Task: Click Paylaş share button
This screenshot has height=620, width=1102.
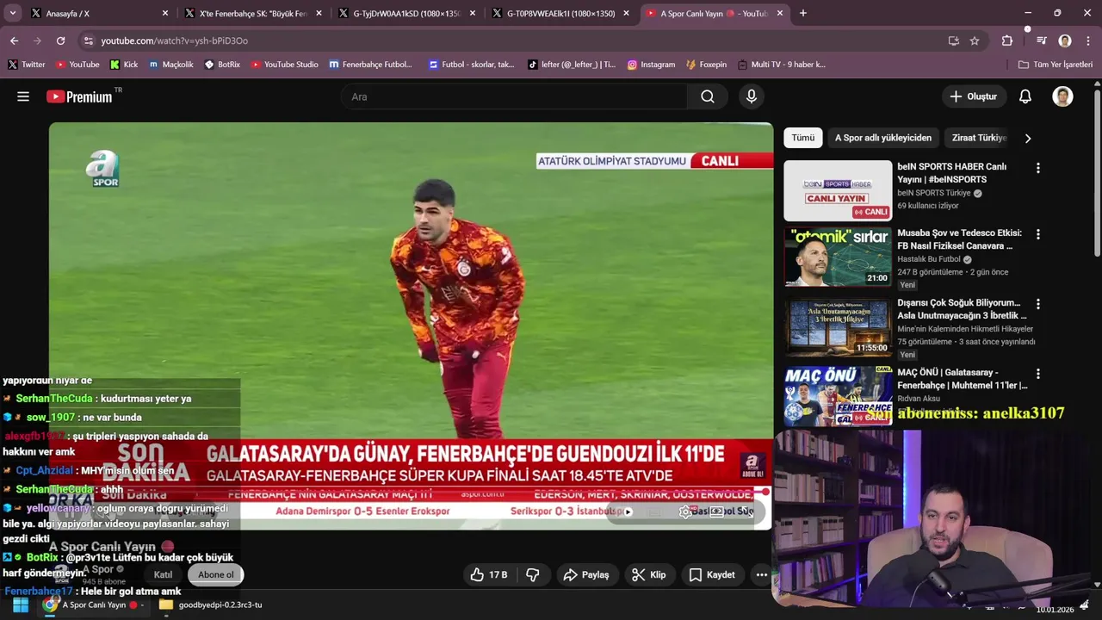Action: point(585,574)
